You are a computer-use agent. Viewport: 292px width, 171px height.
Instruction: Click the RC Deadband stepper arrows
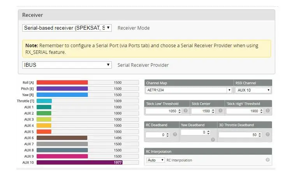tap(167, 135)
